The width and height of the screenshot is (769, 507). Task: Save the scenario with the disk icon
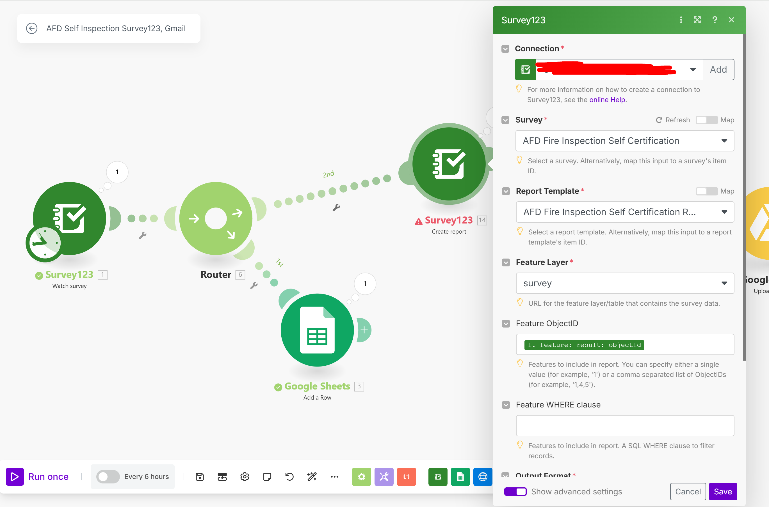pos(200,477)
